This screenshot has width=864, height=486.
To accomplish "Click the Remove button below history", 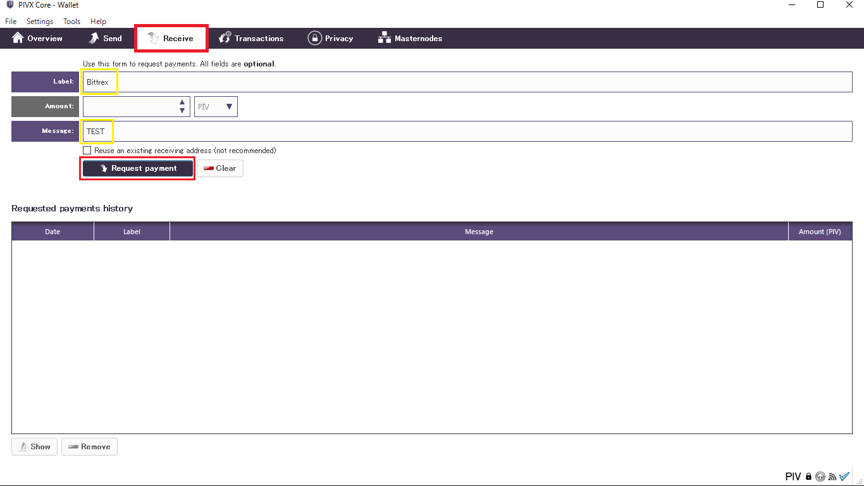I will [x=89, y=447].
